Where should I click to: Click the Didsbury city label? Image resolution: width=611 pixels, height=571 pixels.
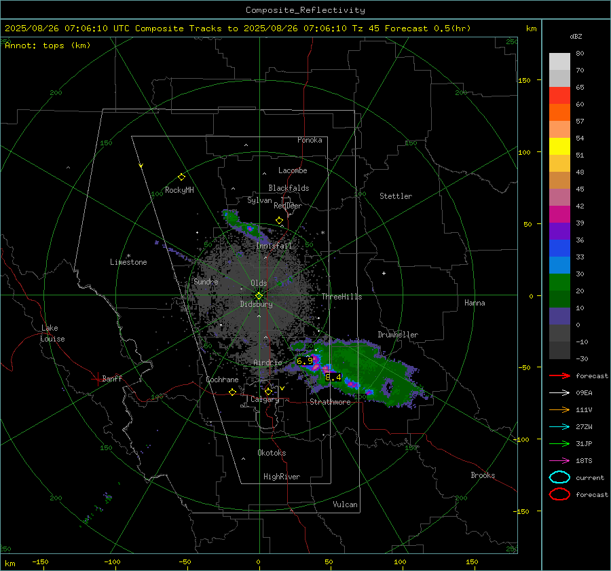tap(256, 304)
